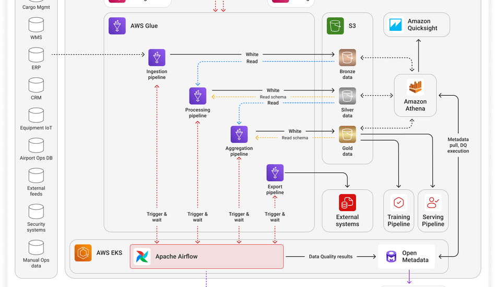This screenshot has height=287, width=496.
Task: Click the AWS EKS icon
Action: (x=83, y=252)
